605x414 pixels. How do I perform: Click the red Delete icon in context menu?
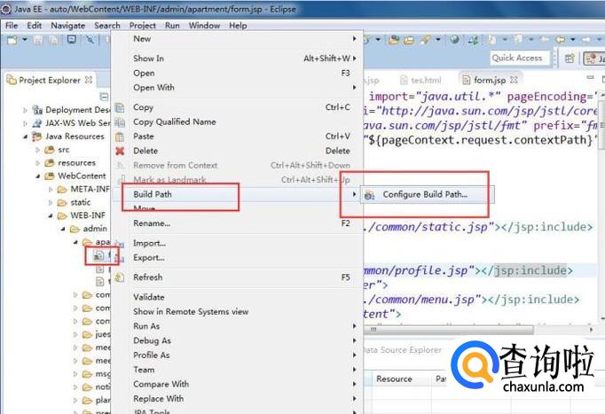pyautogui.click(x=121, y=151)
